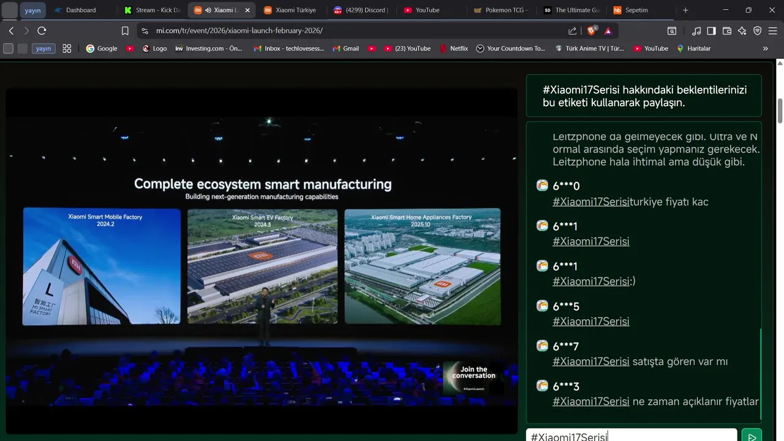Open the YouTube bookmark next to Haritalar

click(651, 48)
